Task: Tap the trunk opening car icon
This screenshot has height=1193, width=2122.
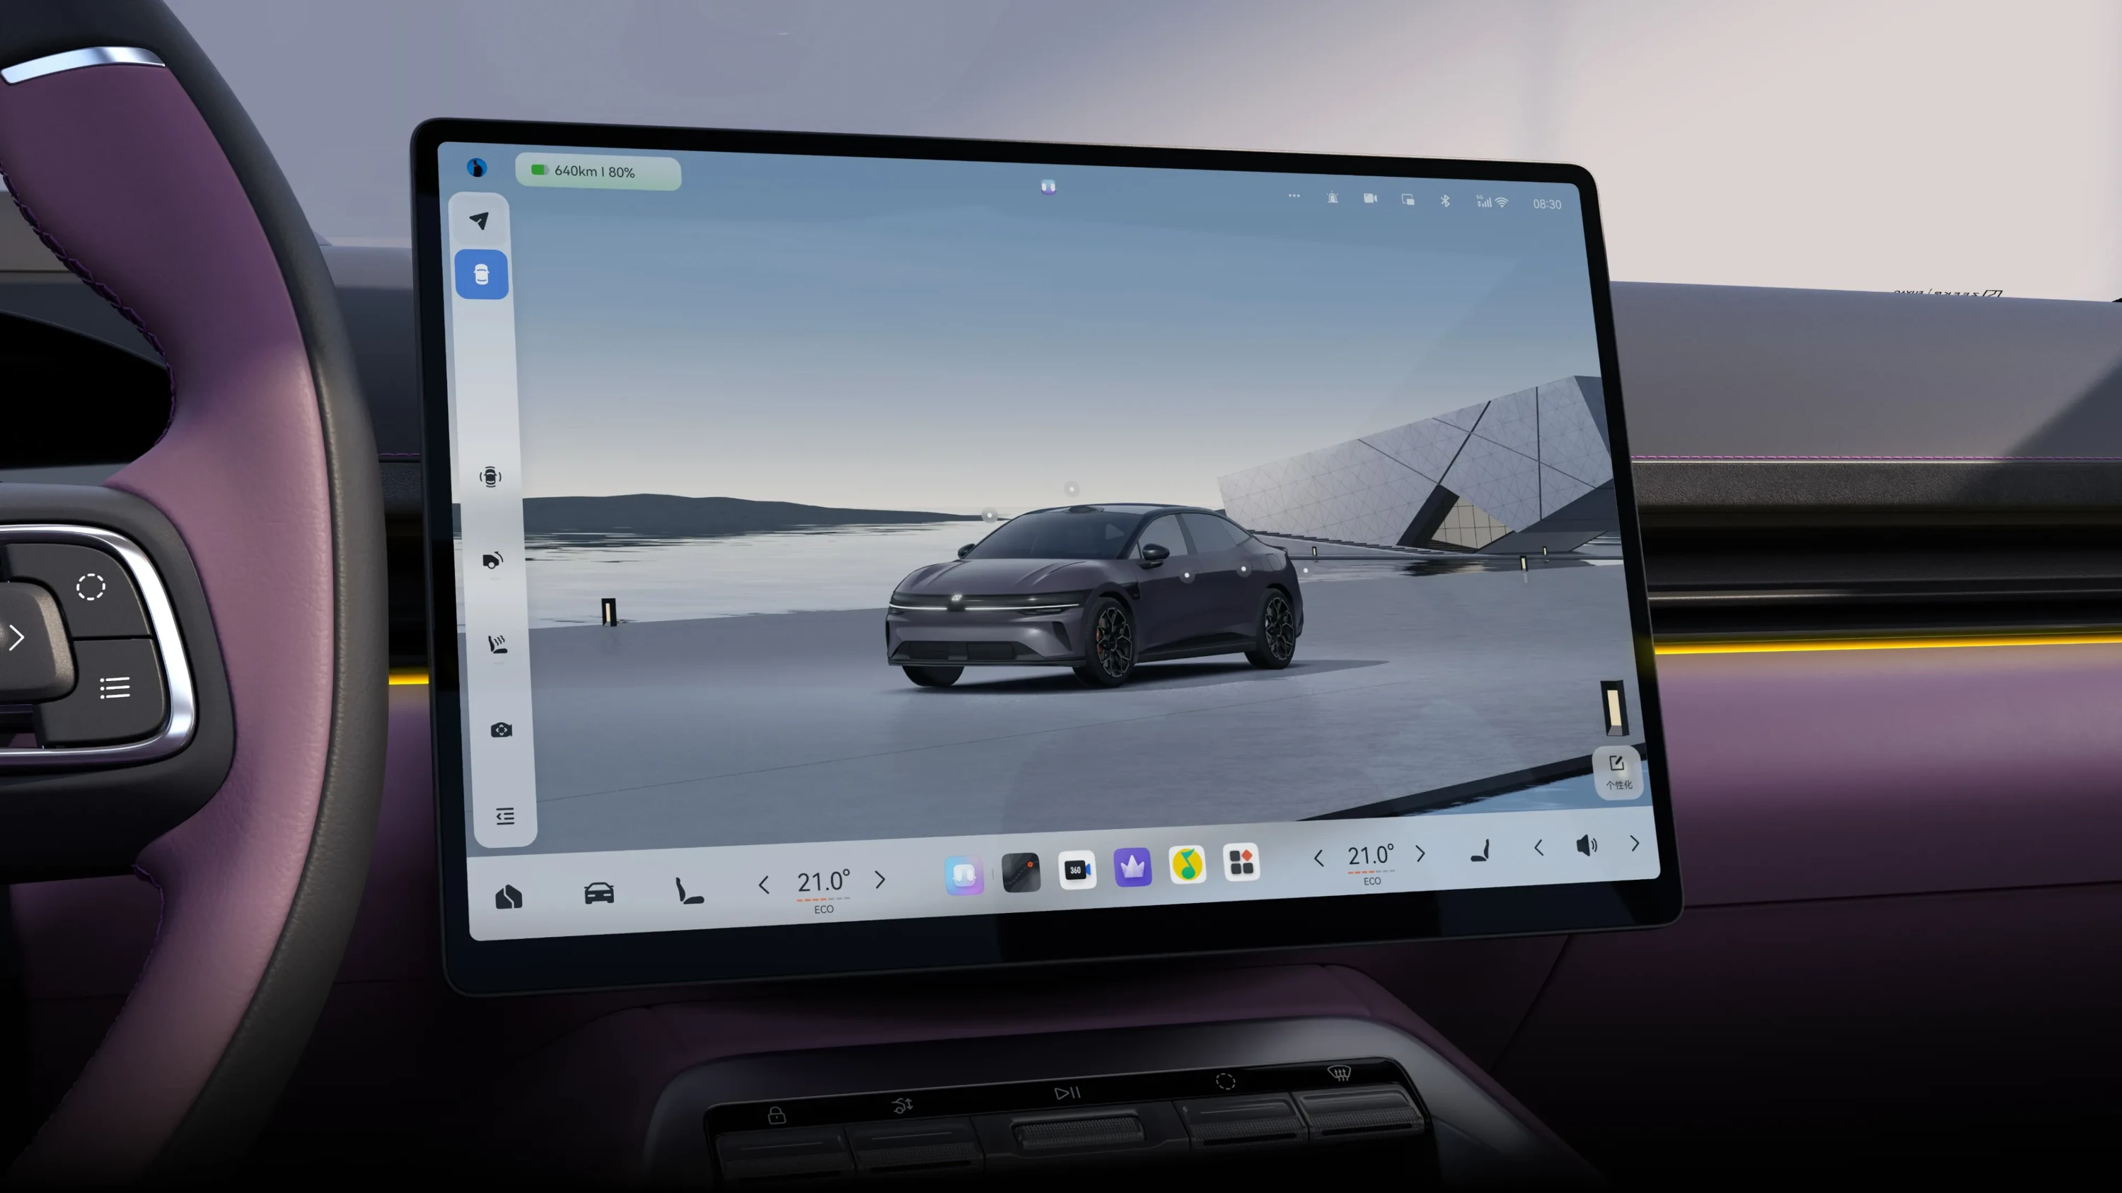Action: (492, 561)
